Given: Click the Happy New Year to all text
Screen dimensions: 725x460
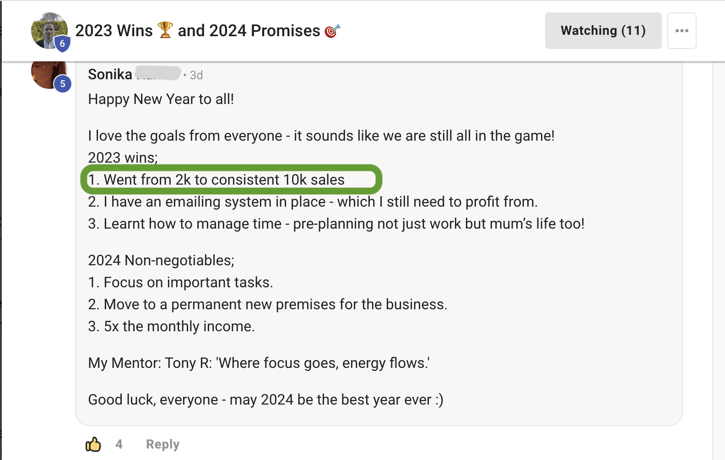Looking at the screenshot, I should [161, 99].
